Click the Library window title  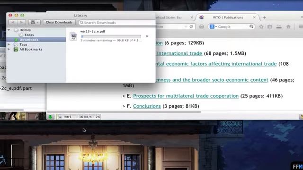80,16
